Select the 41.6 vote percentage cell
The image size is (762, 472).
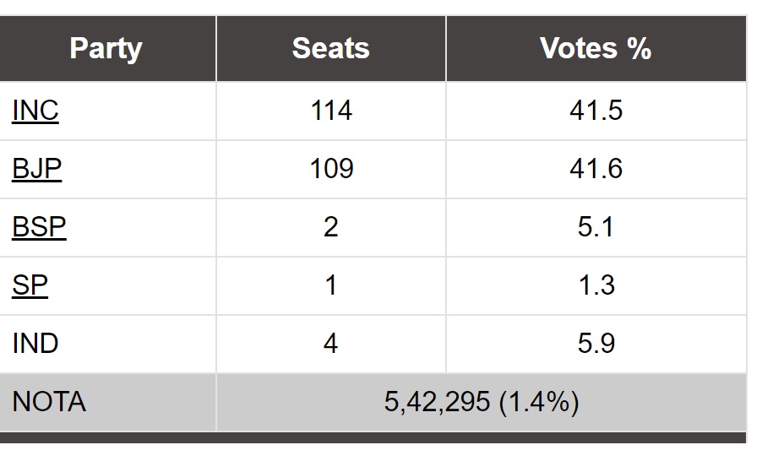coord(596,169)
